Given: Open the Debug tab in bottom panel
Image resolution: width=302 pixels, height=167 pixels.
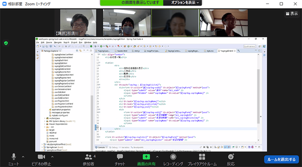Looking at the screenshot, I should click(x=114, y=147).
